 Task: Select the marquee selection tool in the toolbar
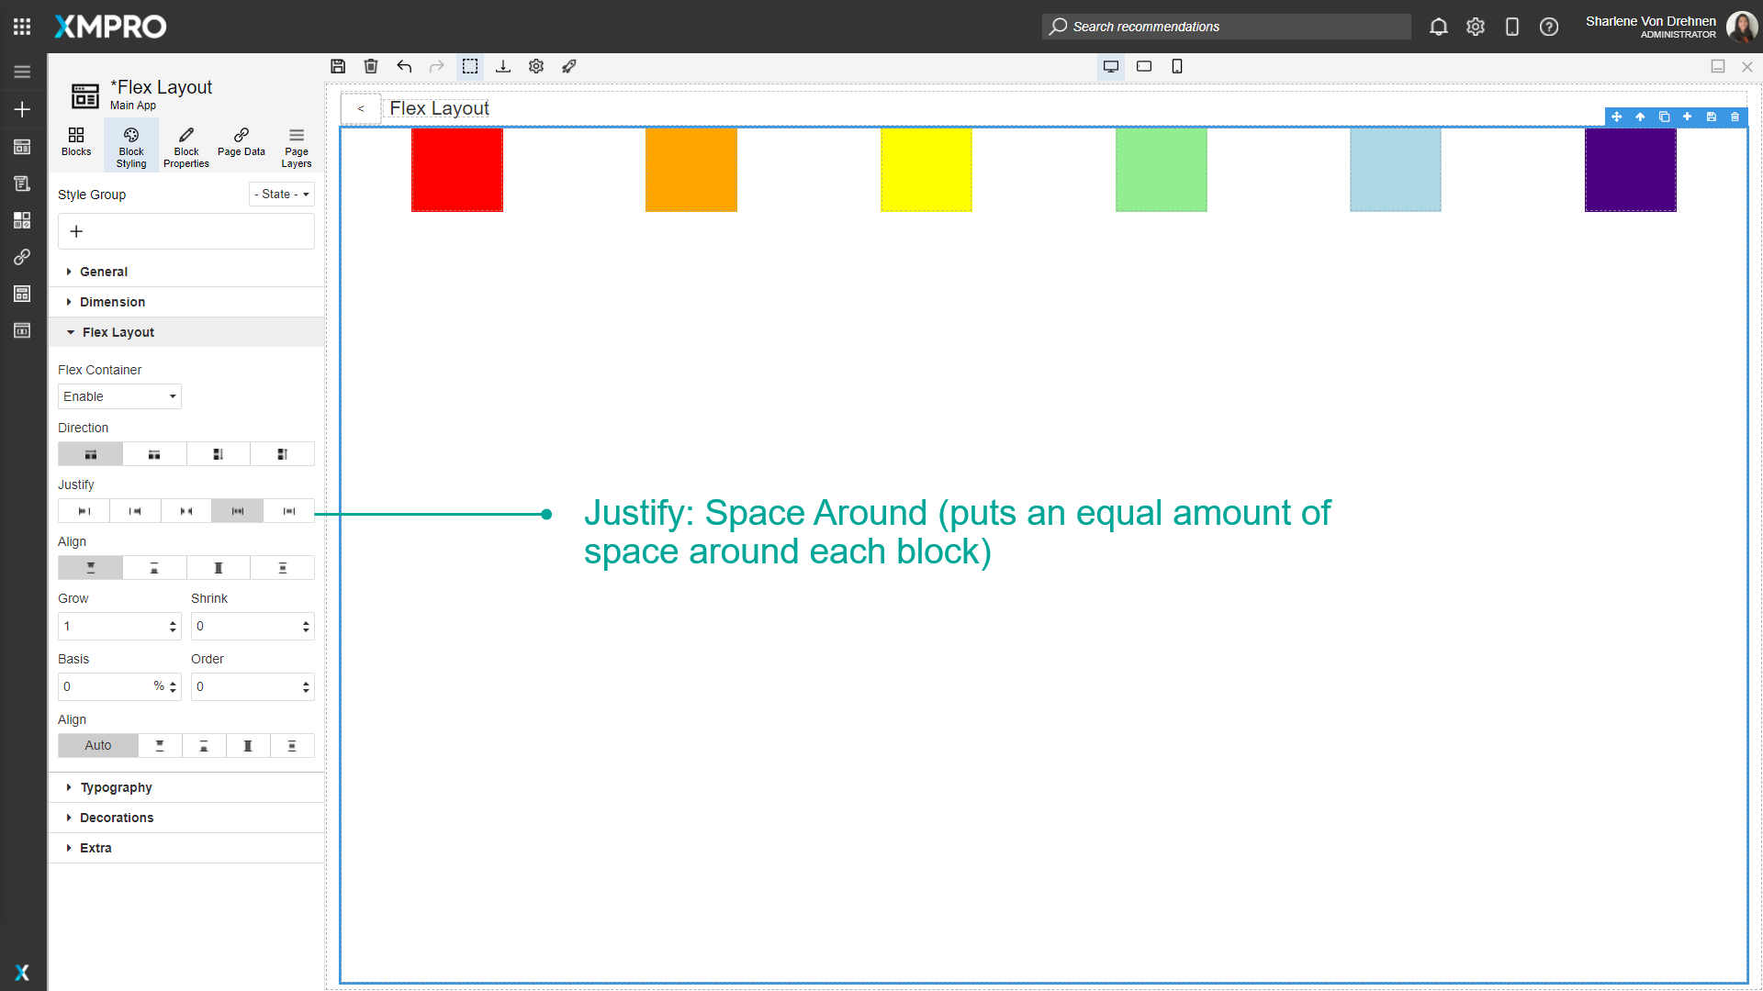tap(470, 66)
